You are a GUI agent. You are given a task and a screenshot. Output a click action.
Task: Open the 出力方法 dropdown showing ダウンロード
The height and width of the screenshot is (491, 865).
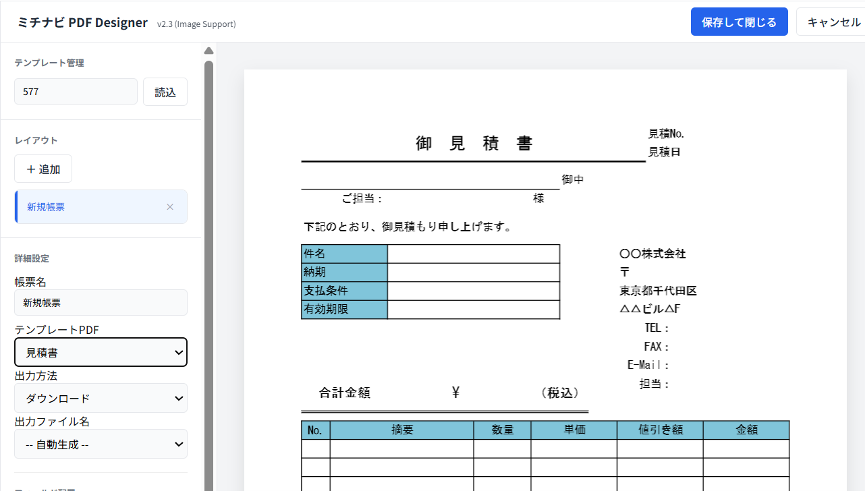tap(101, 398)
